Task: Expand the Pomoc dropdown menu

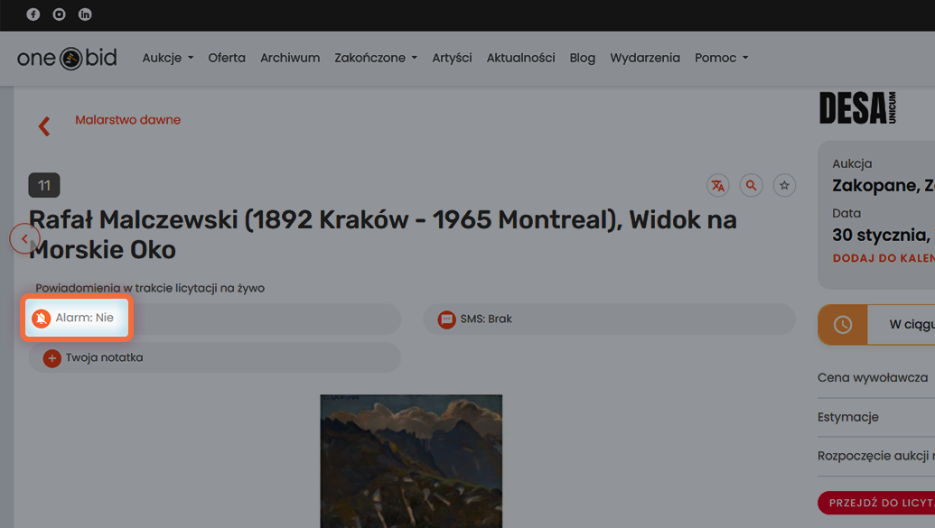Action: tap(722, 58)
